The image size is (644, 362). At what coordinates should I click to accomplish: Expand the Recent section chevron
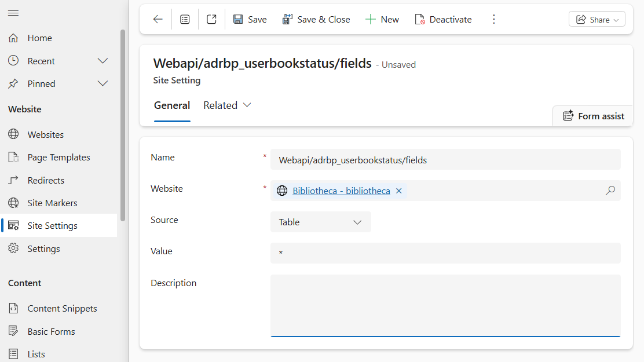click(x=103, y=61)
